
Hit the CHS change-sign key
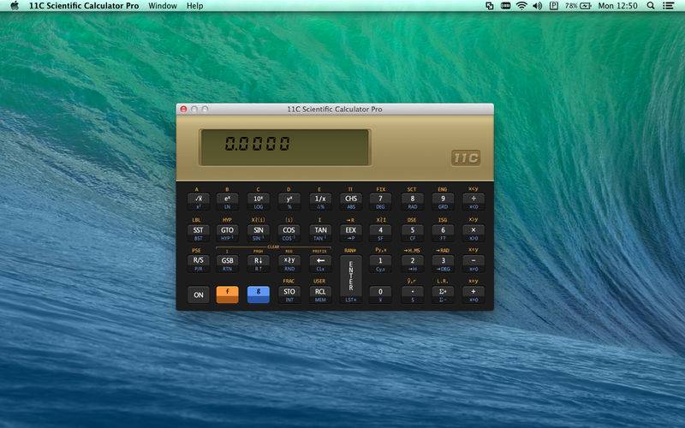point(351,201)
